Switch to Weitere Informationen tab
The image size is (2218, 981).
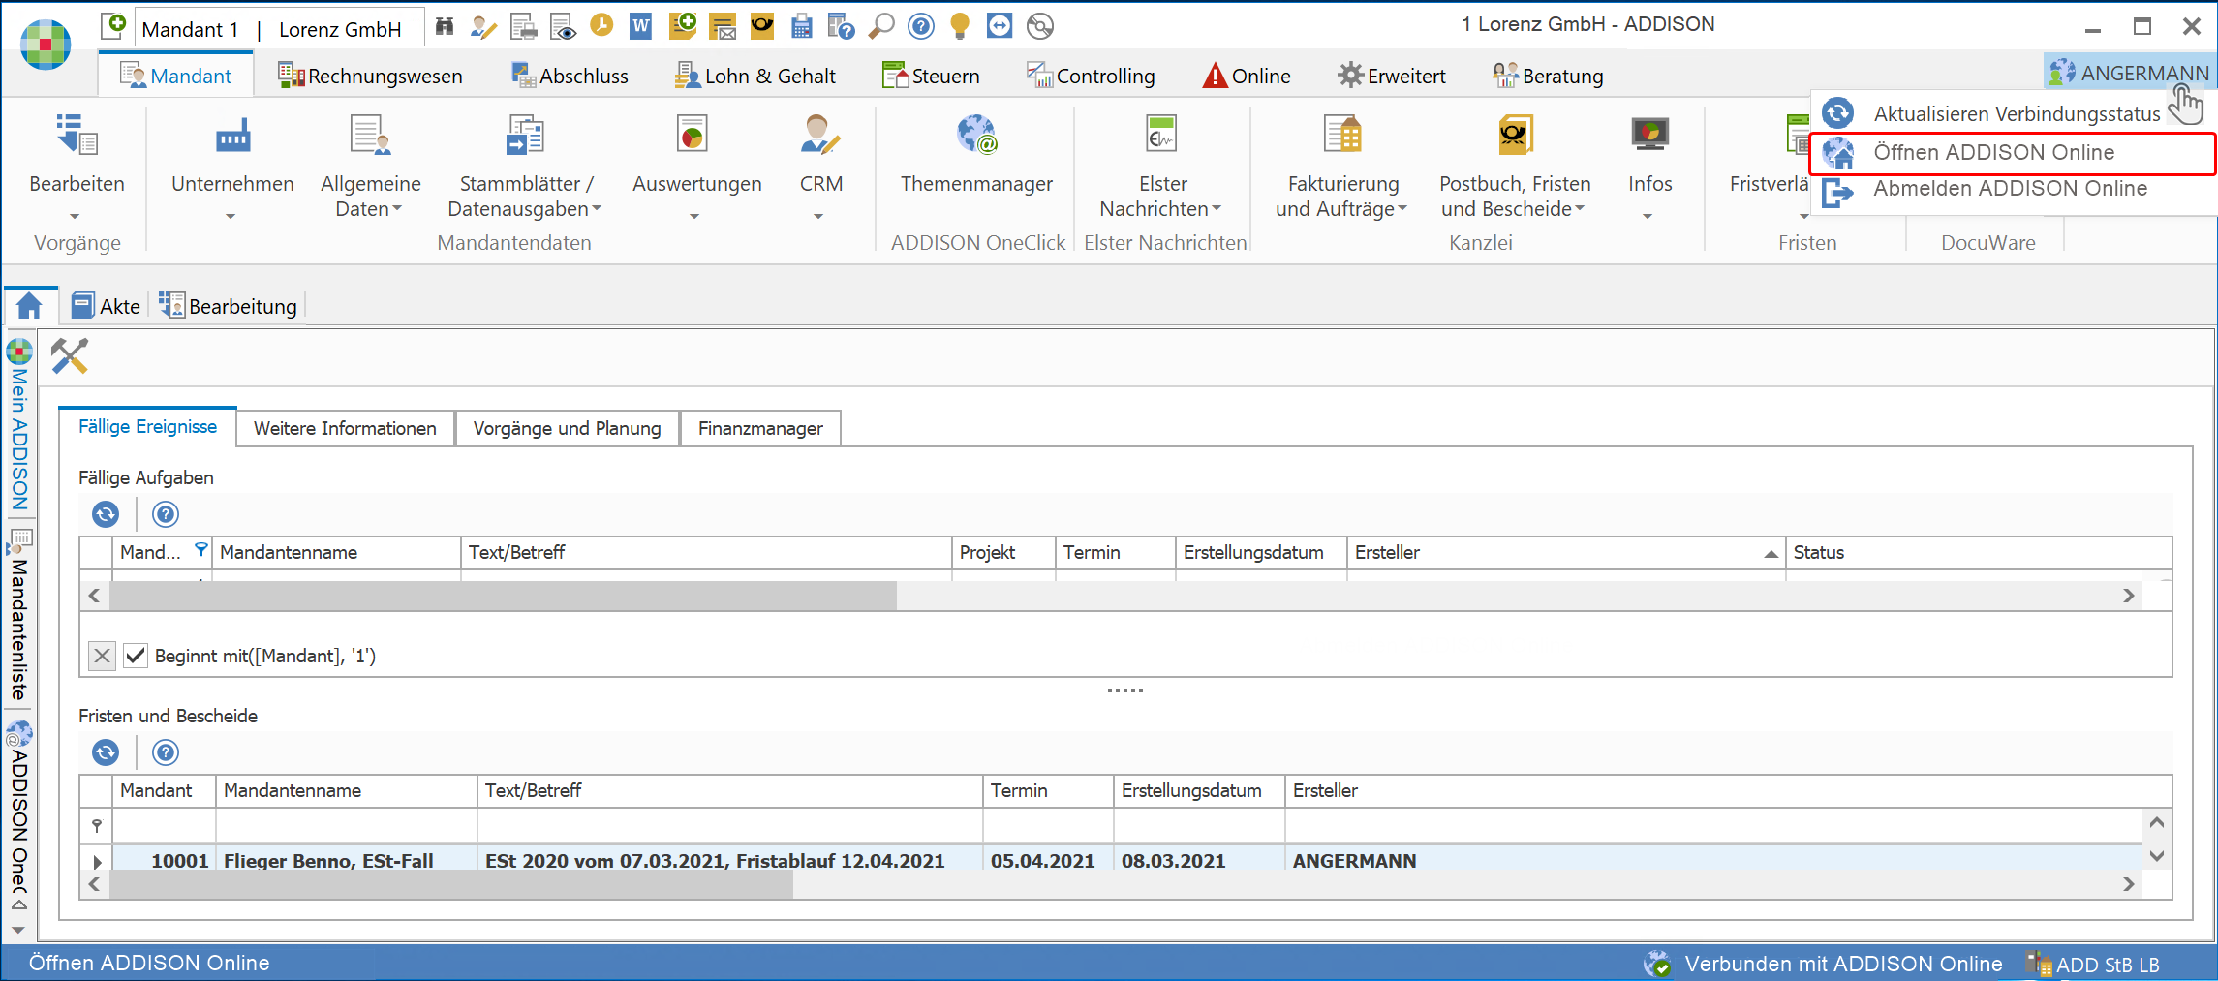pyautogui.click(x=345, y=428)
